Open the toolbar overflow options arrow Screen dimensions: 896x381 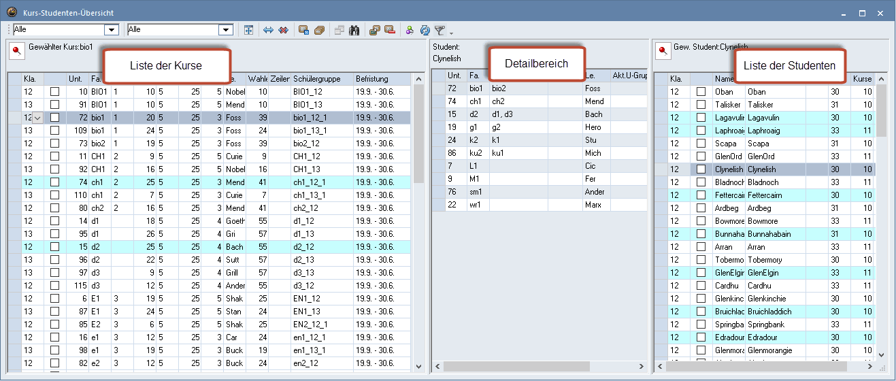450,33
